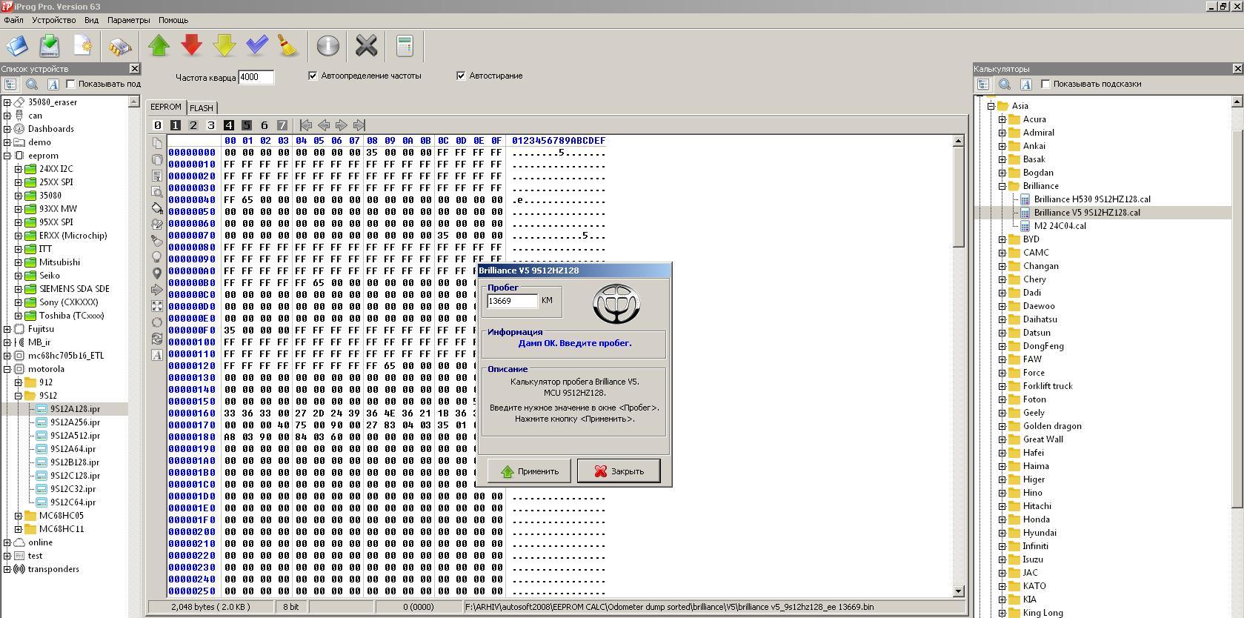This screenshot has width=1244, height=618.
Task: Click the hex editor fill bucket icon
Action: (157, 208)
